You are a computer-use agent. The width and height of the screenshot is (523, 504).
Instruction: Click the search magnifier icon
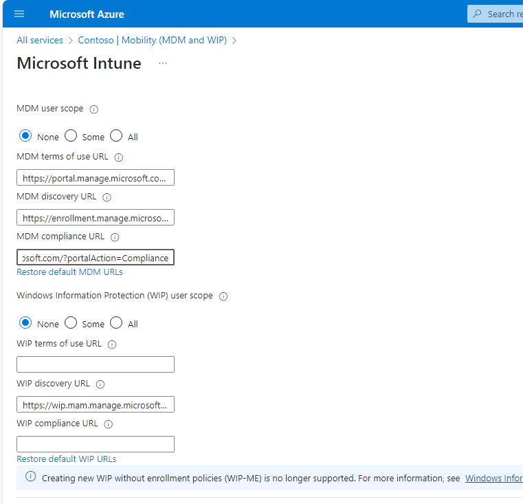478,14
